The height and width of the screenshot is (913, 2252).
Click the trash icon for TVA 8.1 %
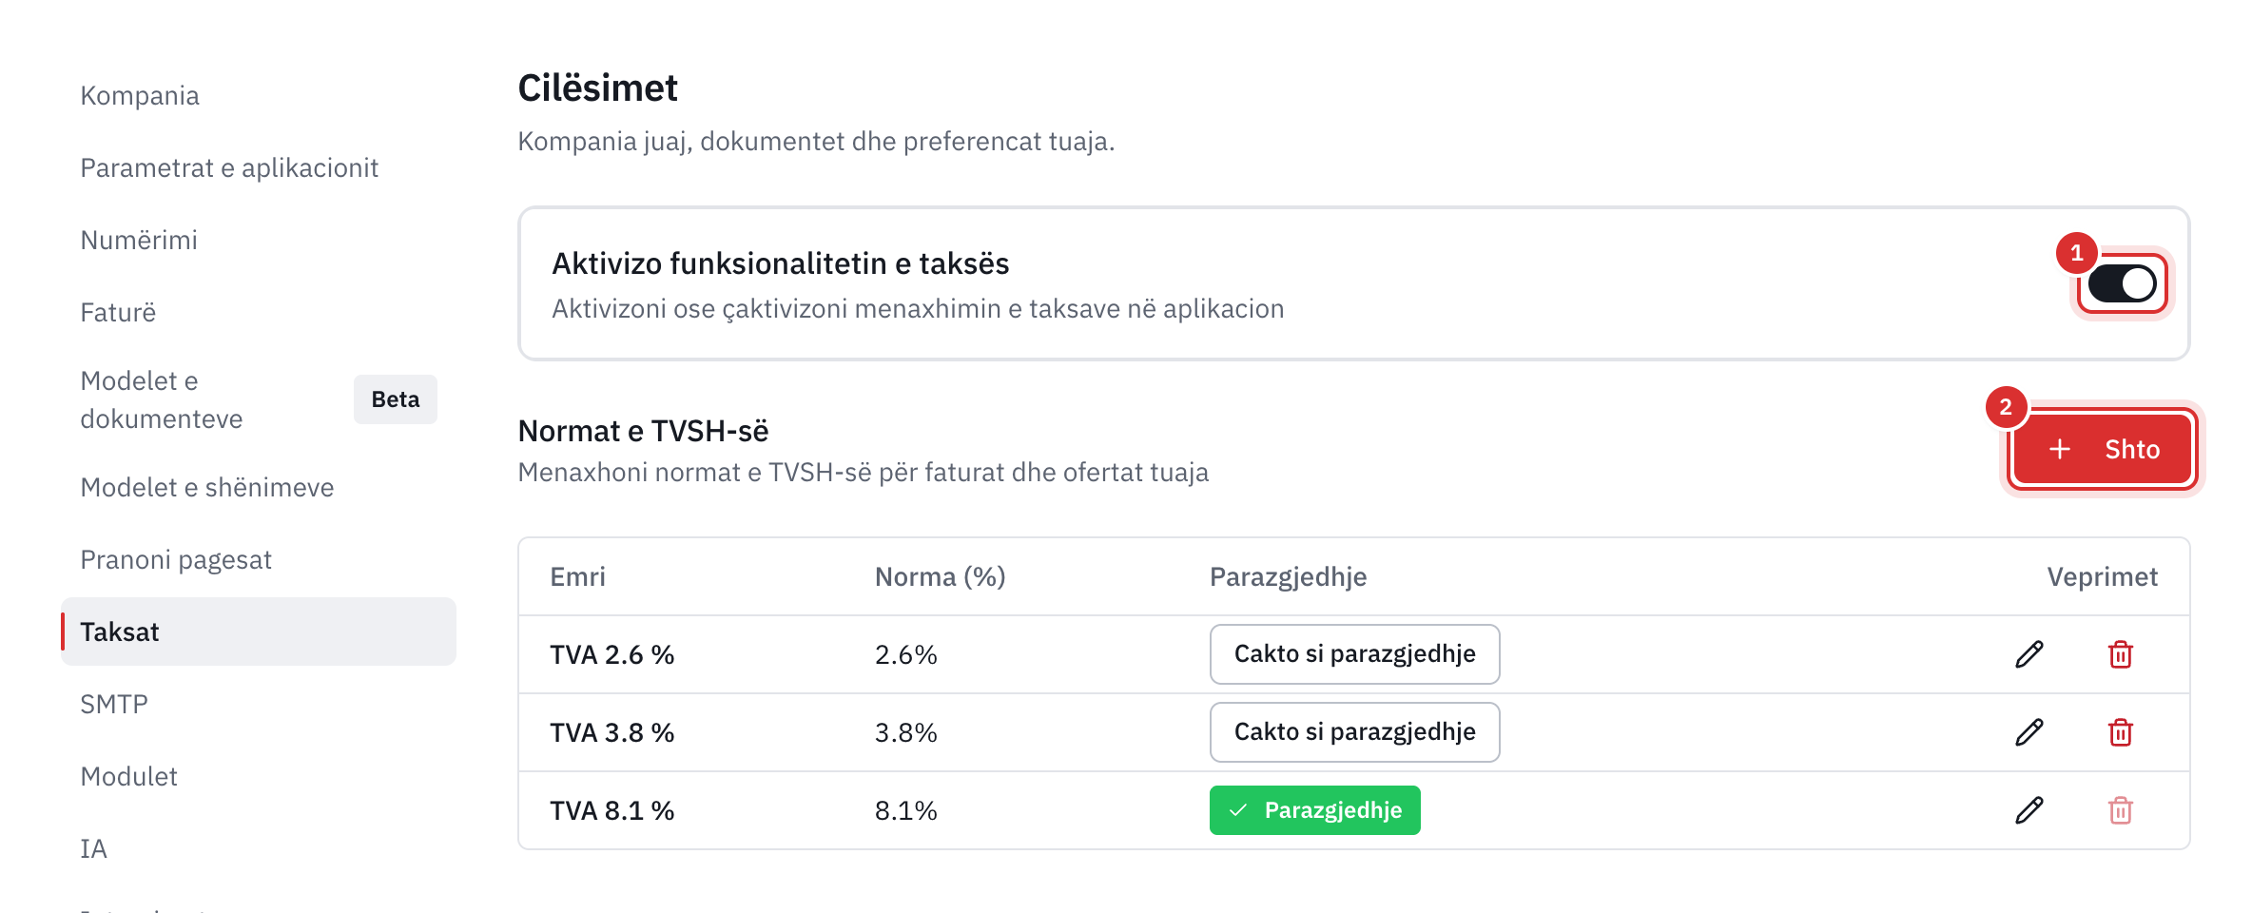coord(2120,810)
